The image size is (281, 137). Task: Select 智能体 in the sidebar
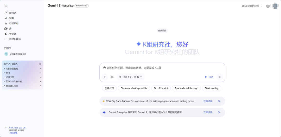pos(13,34)
